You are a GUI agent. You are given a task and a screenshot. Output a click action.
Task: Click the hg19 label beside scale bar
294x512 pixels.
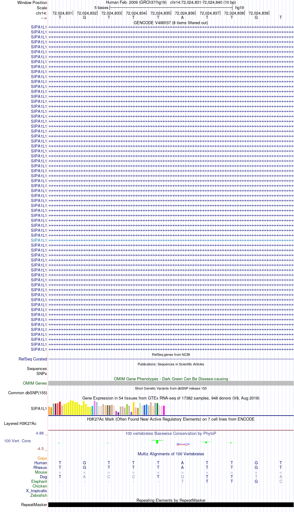[x=240, y=7]
